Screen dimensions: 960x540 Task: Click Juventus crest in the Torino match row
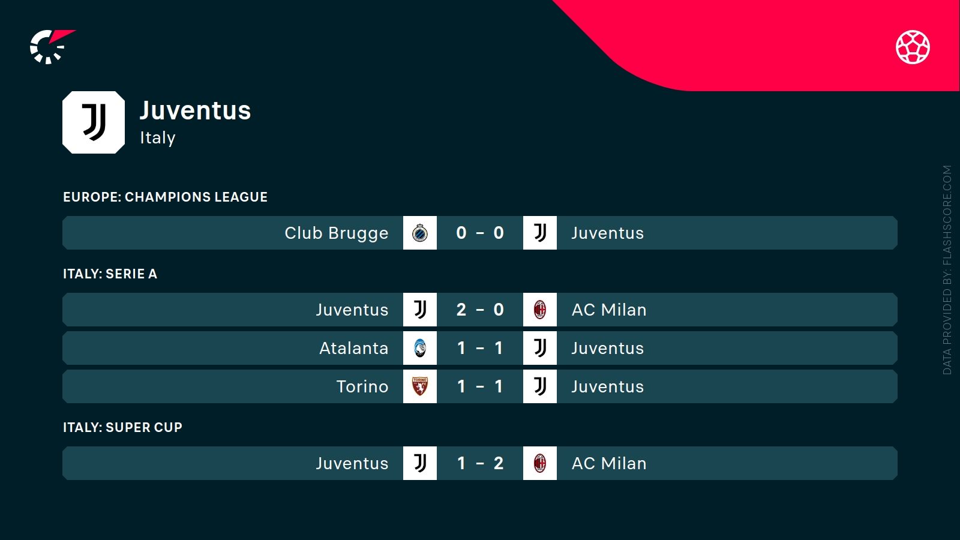[x=540, y=386]
